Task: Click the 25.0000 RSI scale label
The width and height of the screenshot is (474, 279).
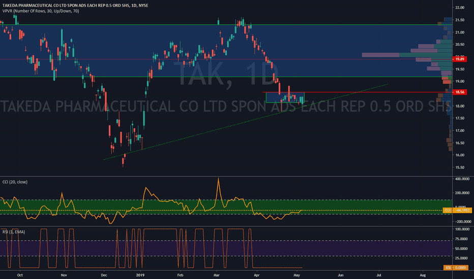Action: click(x=462, y=258)
